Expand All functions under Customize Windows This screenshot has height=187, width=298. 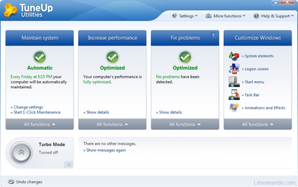[258, 124]
